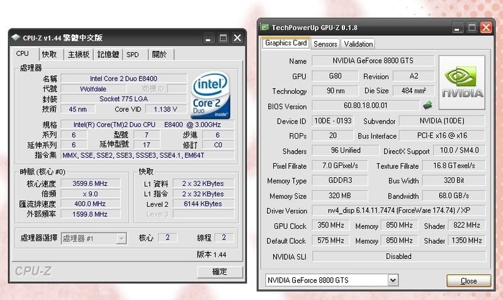Click the revision value C0
Viewport: 503px width, 300px height.
(218, 145)
